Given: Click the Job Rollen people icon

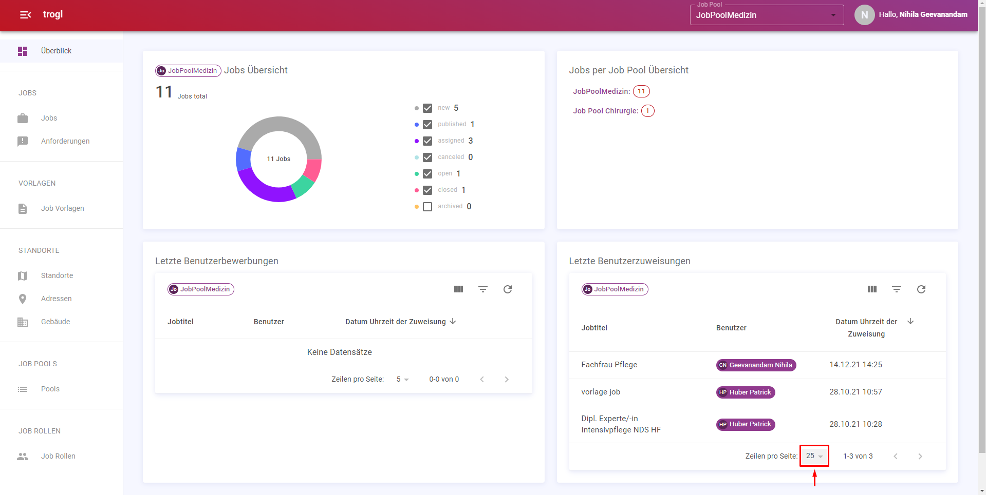Looking at the screenshot, I should [23, 456].
